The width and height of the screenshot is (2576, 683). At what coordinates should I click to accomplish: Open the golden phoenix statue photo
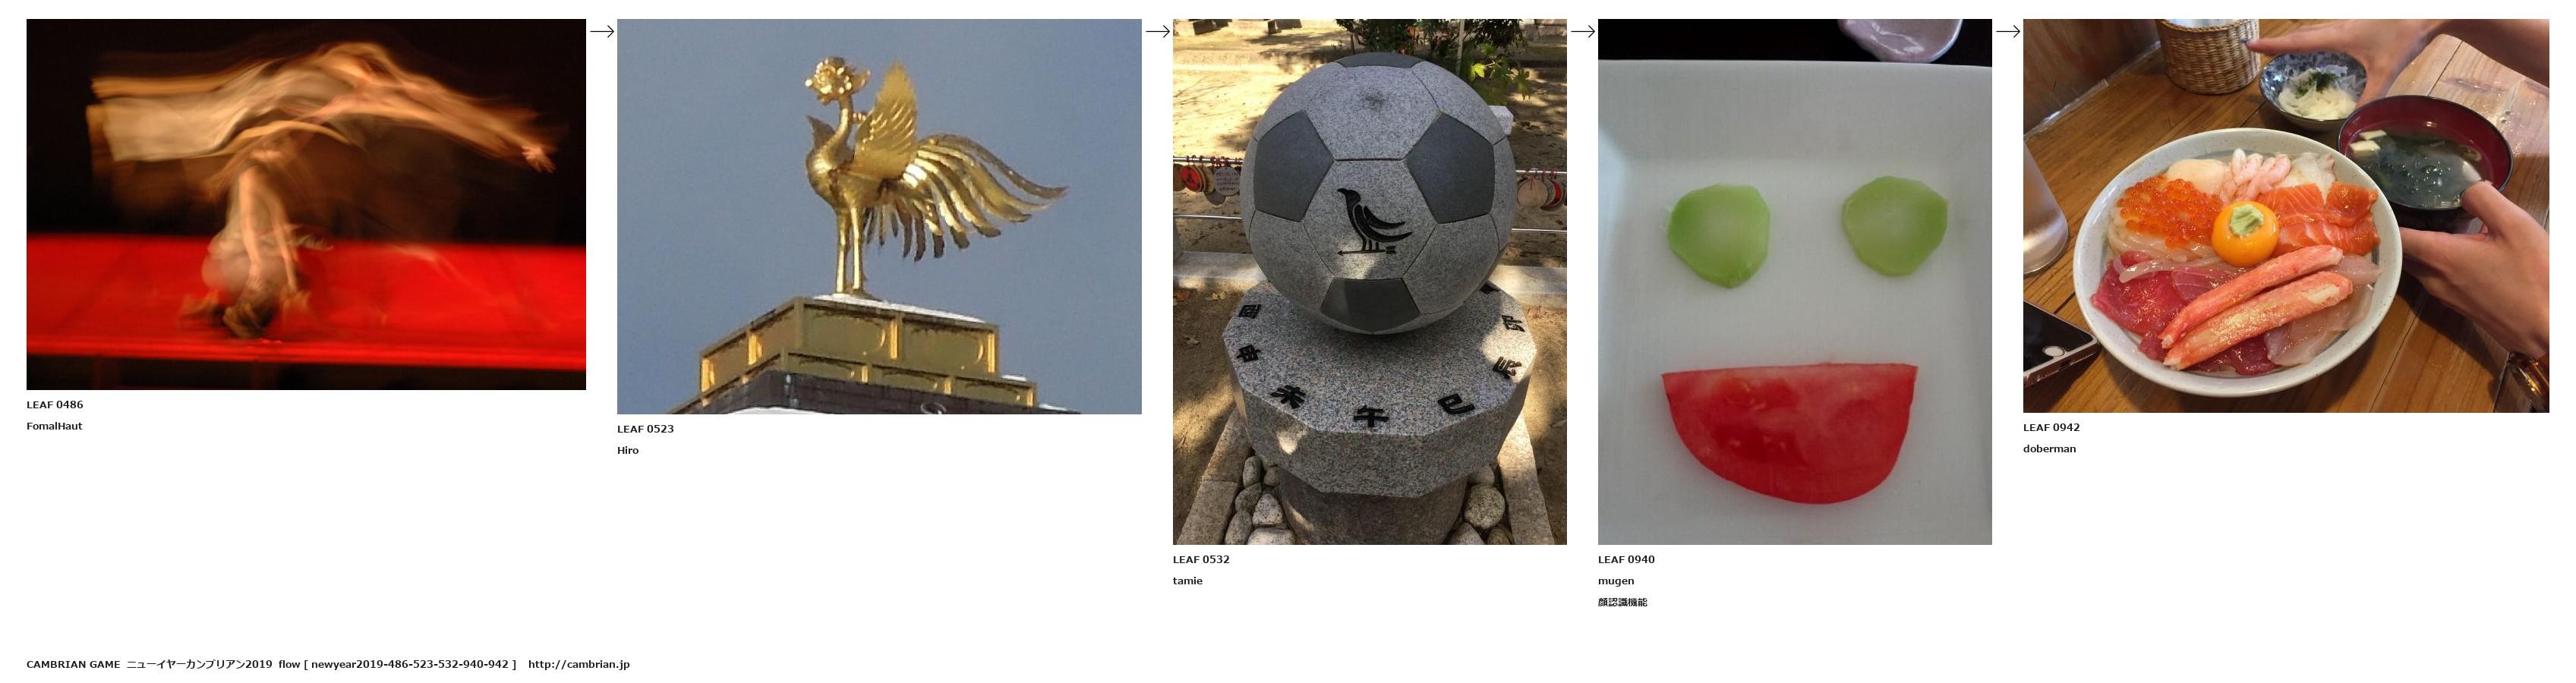tap(879, 216)
